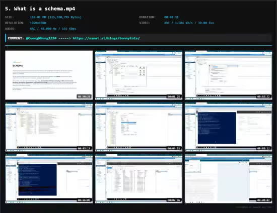Click the 'AUDIO:' label

[10, 29]
